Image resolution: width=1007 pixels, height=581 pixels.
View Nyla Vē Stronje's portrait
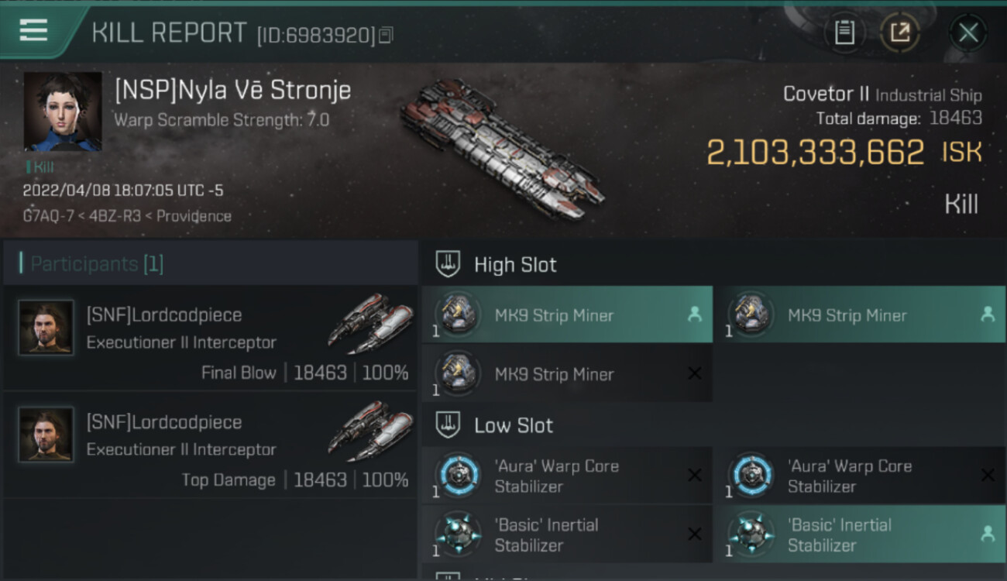point(63,112)
